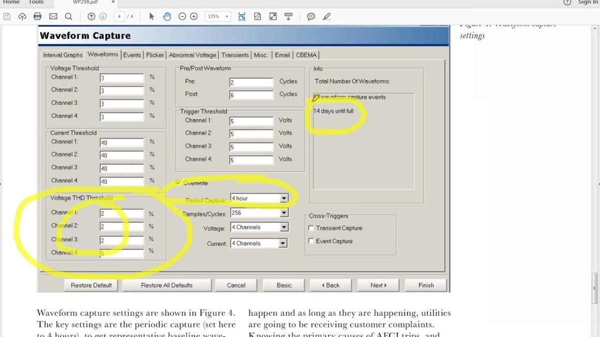
Task: Check the Event Capture checkbox
Action: 311,241
